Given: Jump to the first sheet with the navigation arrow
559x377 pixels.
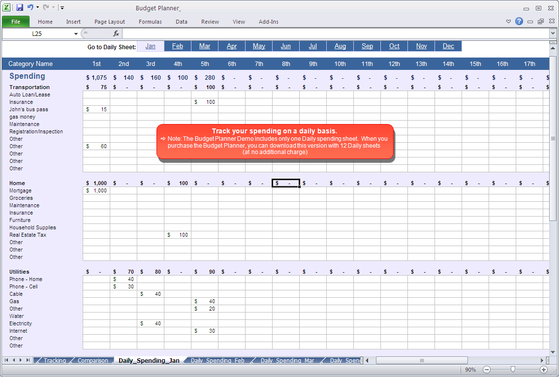Looking at the screenshot, I should pyautogui.click(x=7, y=360).
